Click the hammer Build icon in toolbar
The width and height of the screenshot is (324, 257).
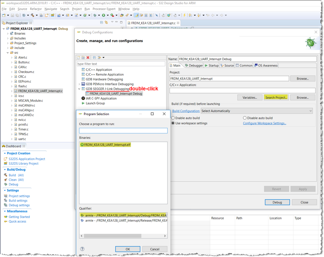click(x=32, y=15)
